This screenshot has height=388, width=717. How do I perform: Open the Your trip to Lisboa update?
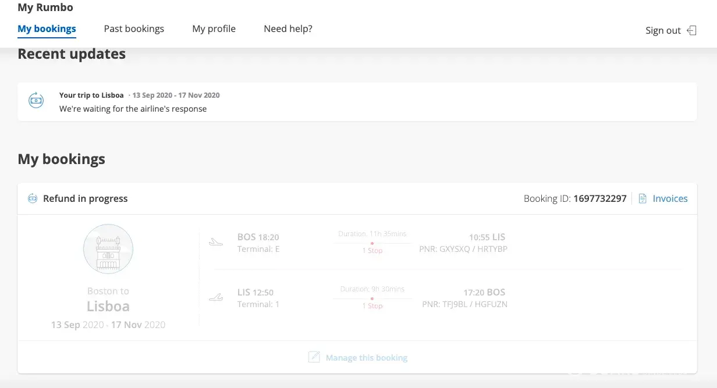coord(91,95)
